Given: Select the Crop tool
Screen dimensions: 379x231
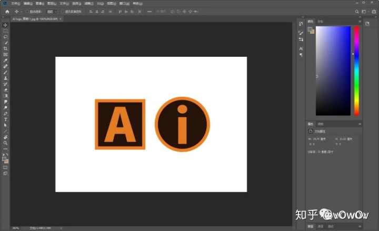Looking at the screenshot, I should pyautogui.click(x=5, y=48).
